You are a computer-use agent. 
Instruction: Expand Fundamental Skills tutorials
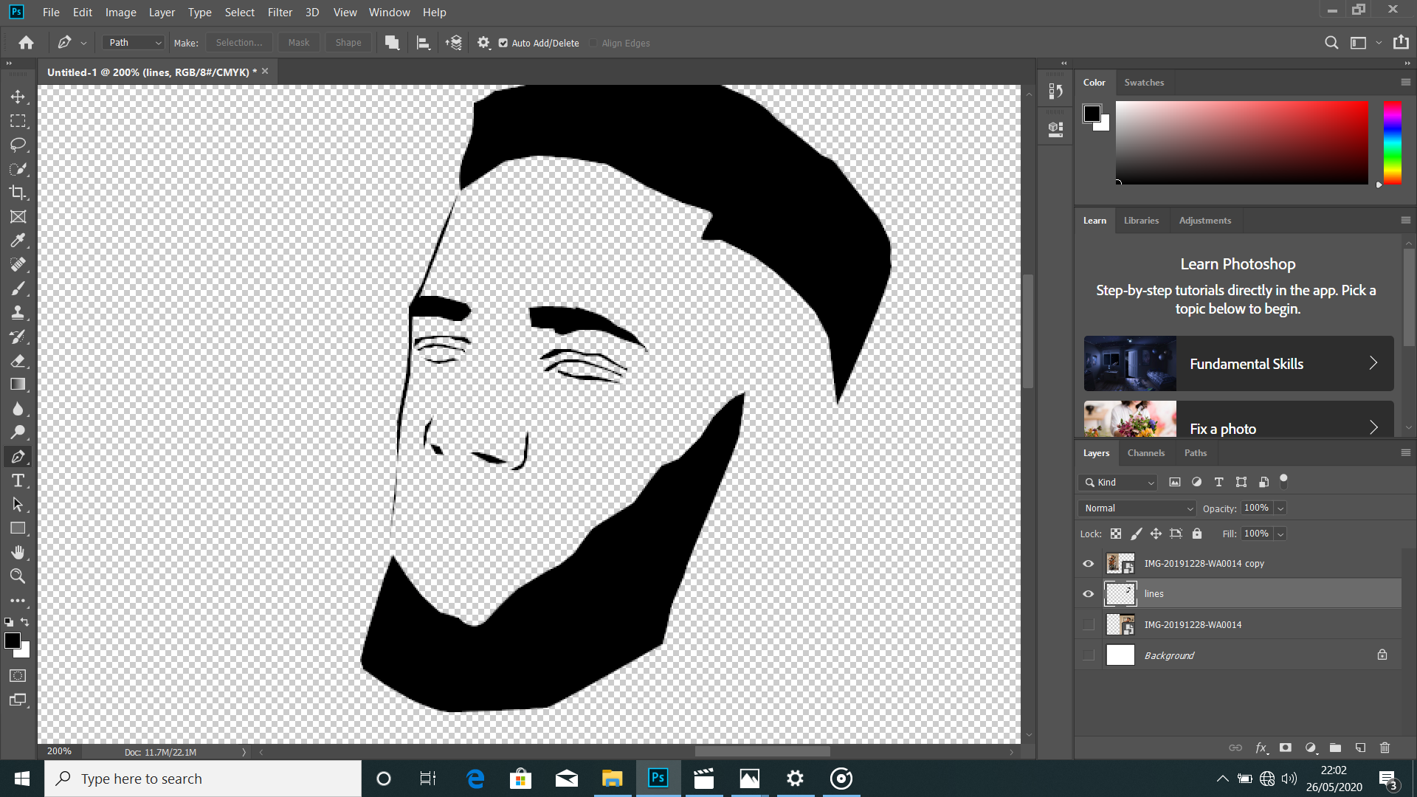(x=1238, y=364)
